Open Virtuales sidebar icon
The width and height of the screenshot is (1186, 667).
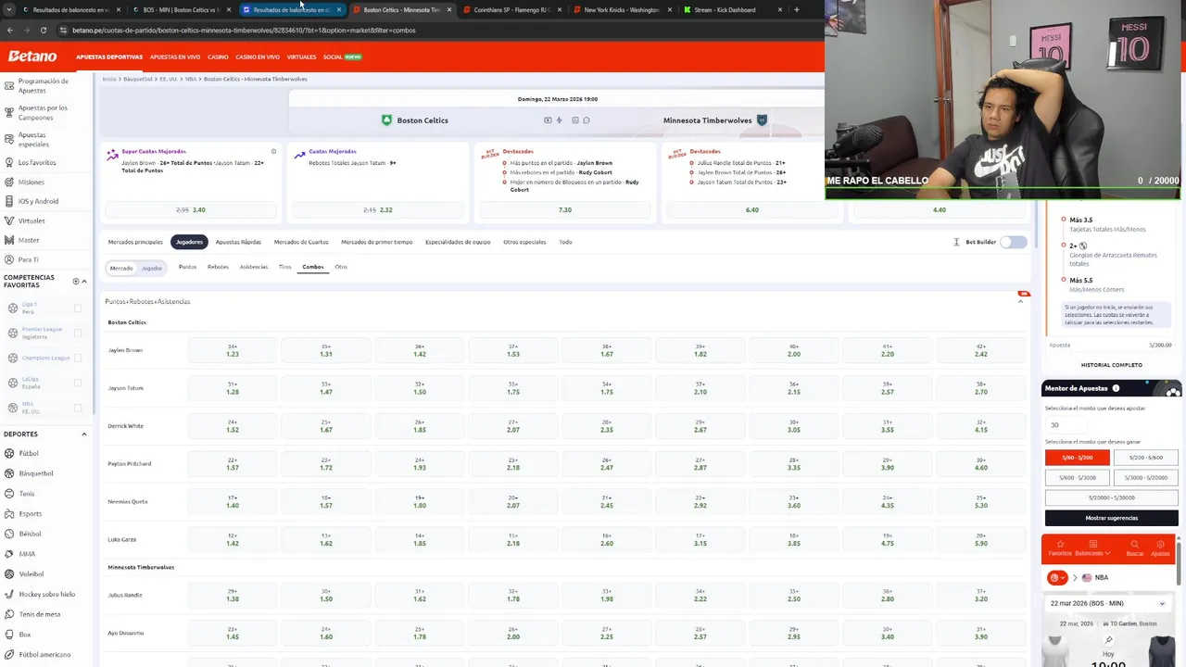(9, 220)
